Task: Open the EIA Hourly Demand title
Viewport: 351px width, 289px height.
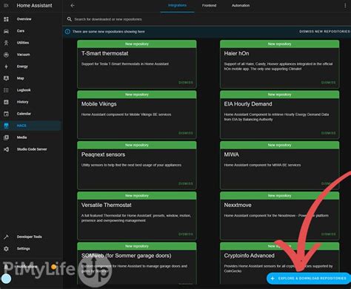Action: click(x=248, y=104)
